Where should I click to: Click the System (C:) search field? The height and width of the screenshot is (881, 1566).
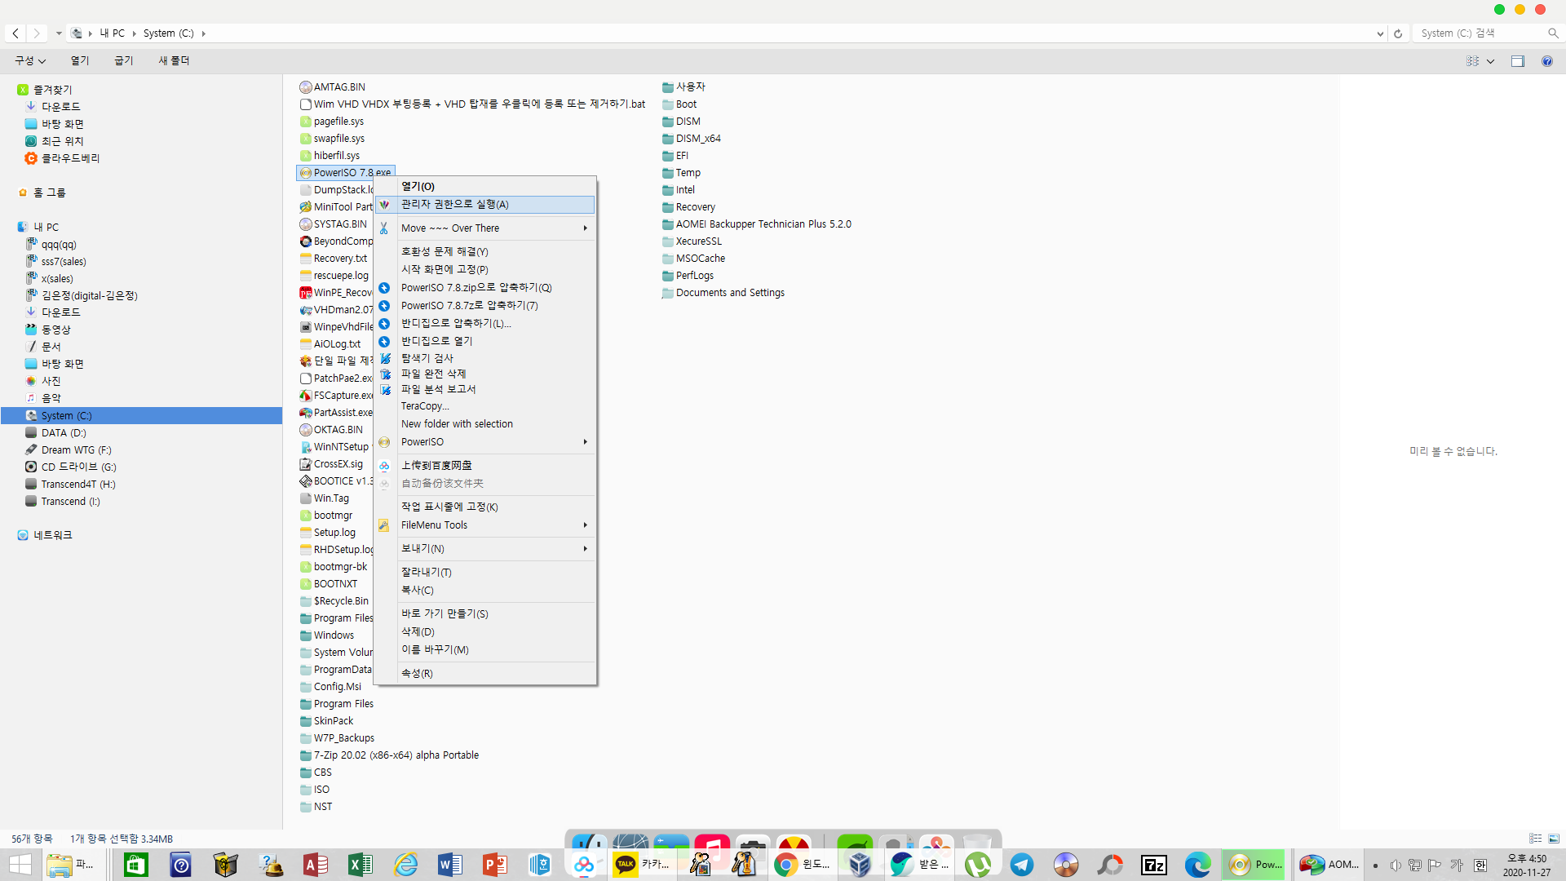click(1480, 33)
